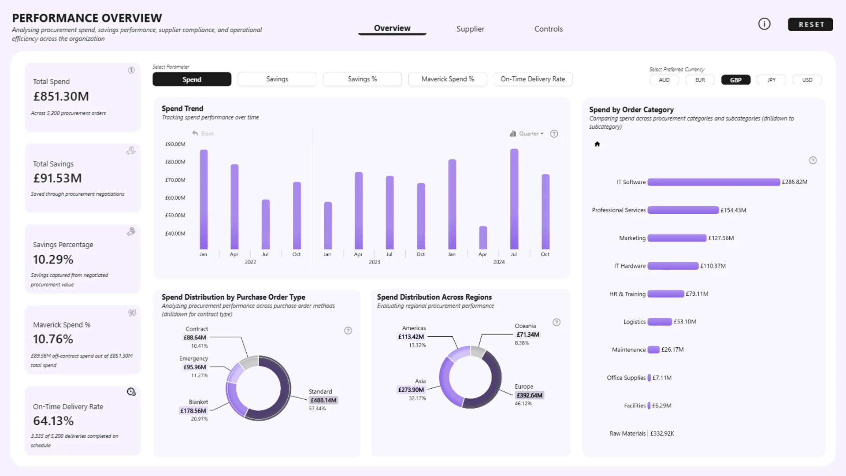Screen dimensions: 846x476
Task: Click the IT Software value £286.82M
Action: coord(795,182)
